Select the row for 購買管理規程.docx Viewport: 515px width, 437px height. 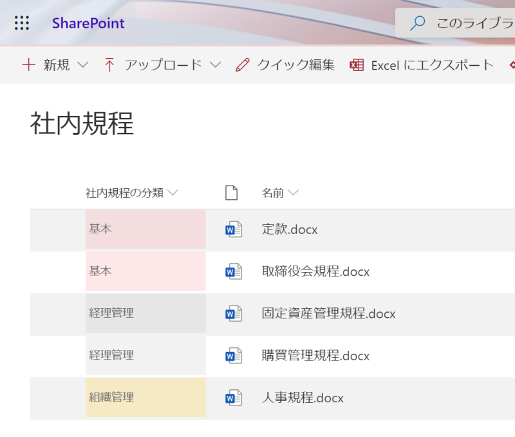(x=57, y=355)
